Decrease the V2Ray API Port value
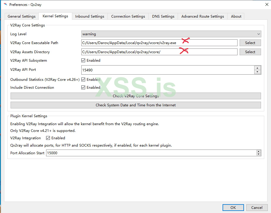Image resolution: width=271 pixels, height=213 pixels. 257,72
